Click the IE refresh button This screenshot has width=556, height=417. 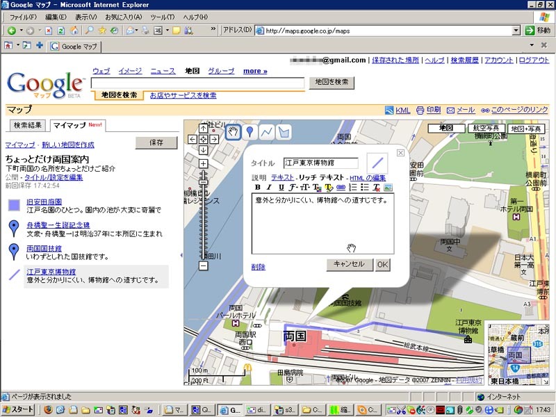click(61, 31)
